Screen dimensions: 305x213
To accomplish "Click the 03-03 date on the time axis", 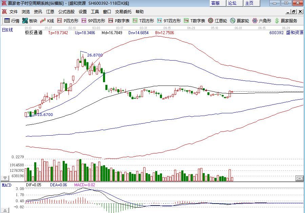I will pyautogui.click(x=96, y=28).
